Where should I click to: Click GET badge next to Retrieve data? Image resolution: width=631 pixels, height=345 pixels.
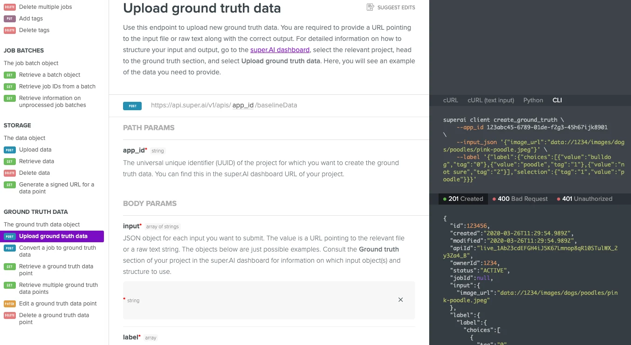(10, 161)
